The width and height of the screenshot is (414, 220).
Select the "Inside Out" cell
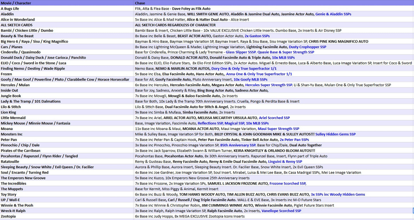point(9,91)
